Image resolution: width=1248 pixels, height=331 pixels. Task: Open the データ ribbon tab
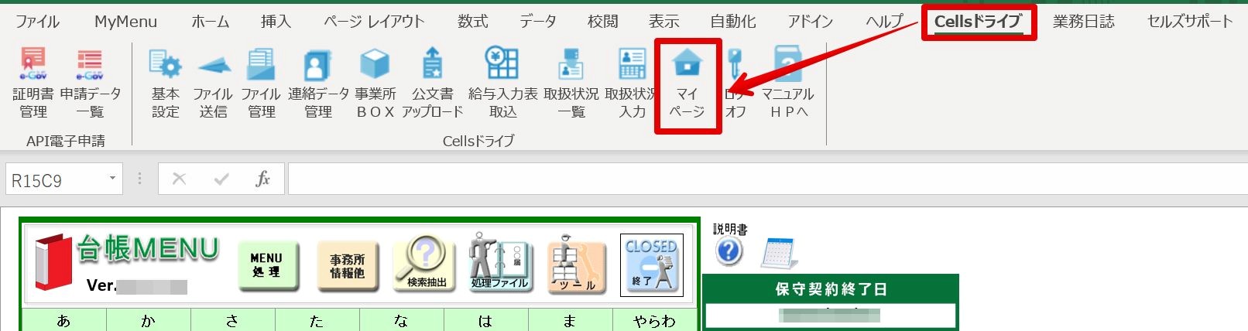537,22
